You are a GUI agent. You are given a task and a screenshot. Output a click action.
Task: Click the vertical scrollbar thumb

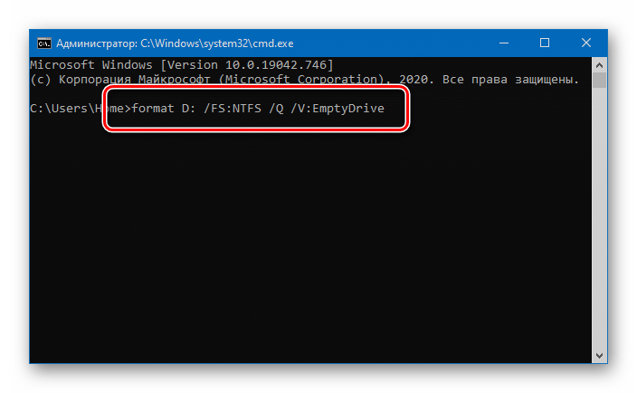[x=599, y=81]
